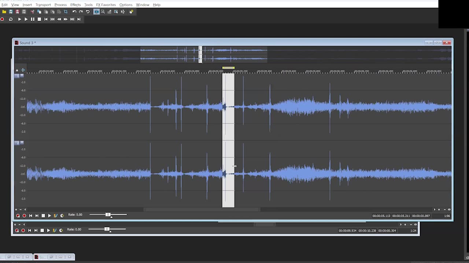Open the Tools menu
The width and height of the screenshot is (469, 263).
(88, 5)
